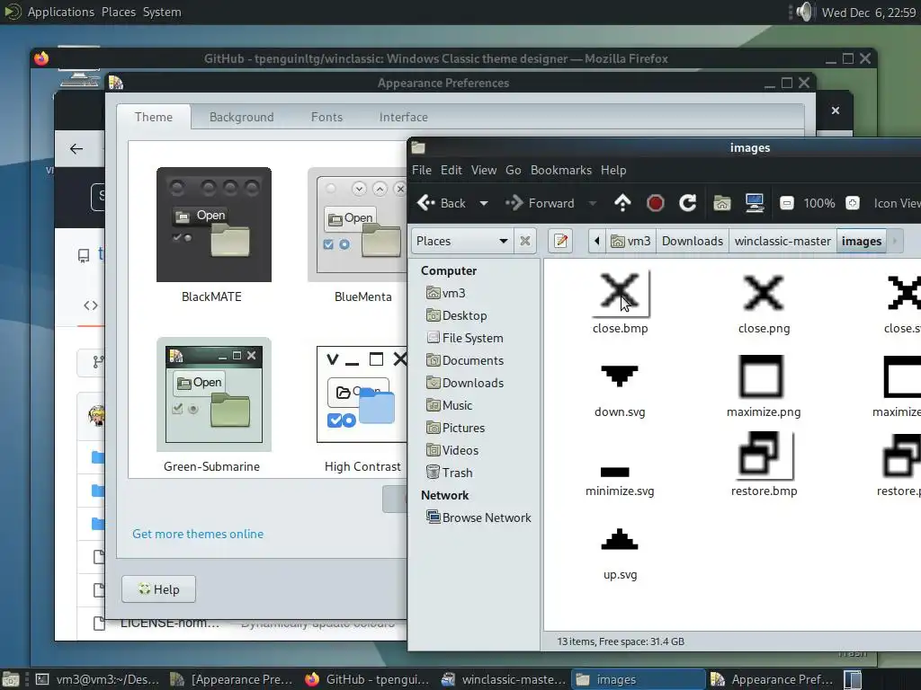Image resolution: width=921 pixels, height=690 pixels.
Task: Reload the images folder view
Action: pyautogui.click(x=688, y=203)
